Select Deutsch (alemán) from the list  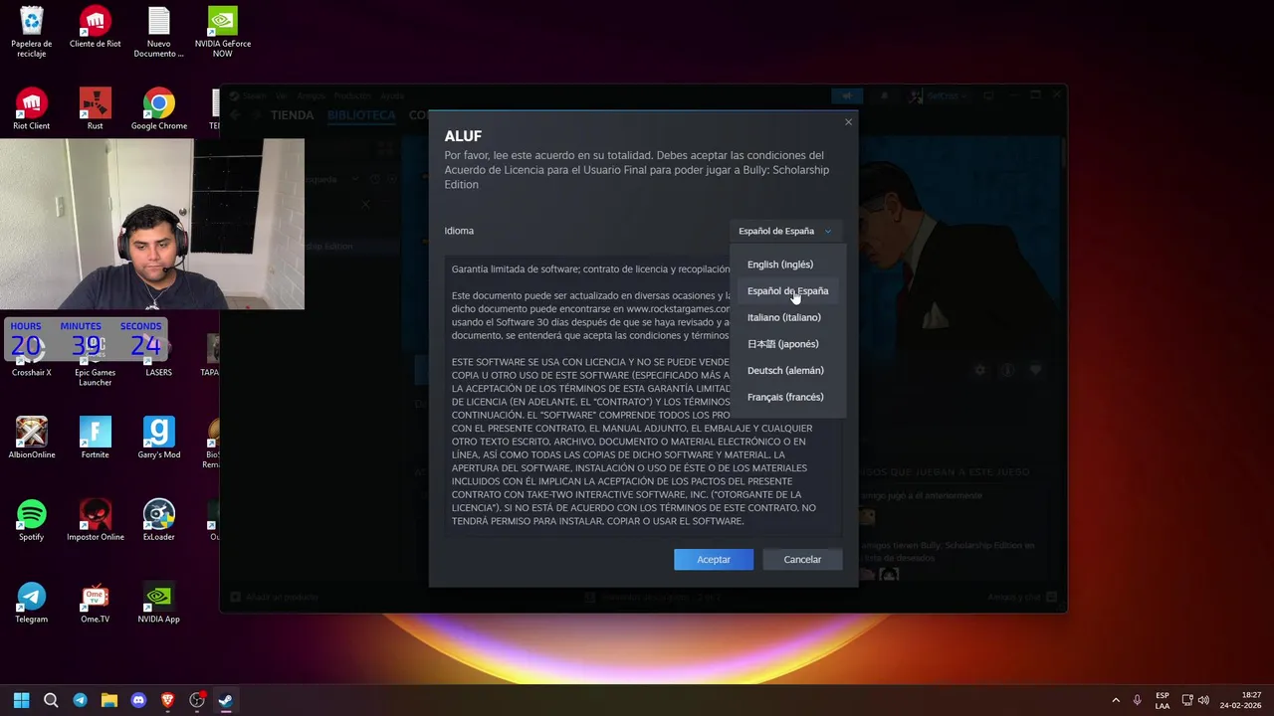pos(785,370)
